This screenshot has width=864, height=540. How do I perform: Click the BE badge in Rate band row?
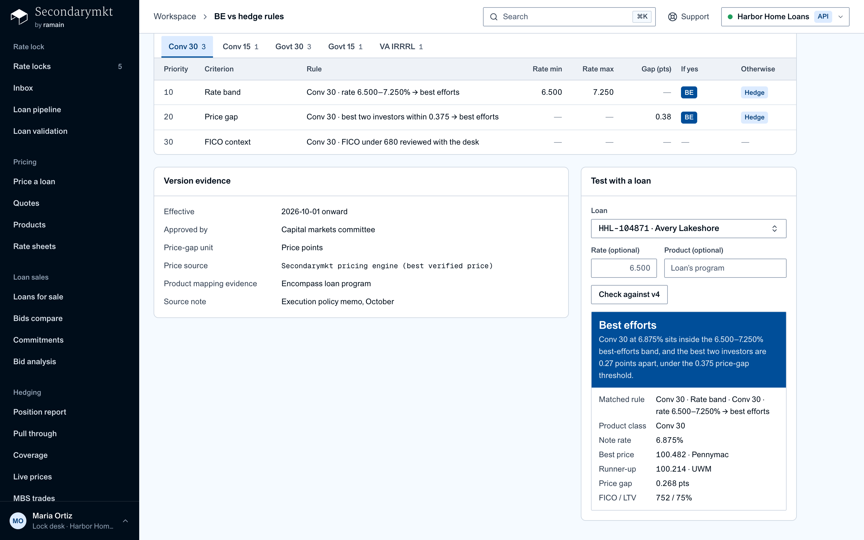pyautogui.click(x=689, y=92)
